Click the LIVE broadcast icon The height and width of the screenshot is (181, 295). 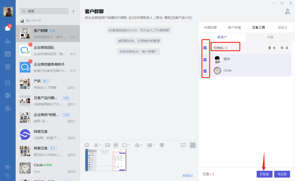coord(150,145)
